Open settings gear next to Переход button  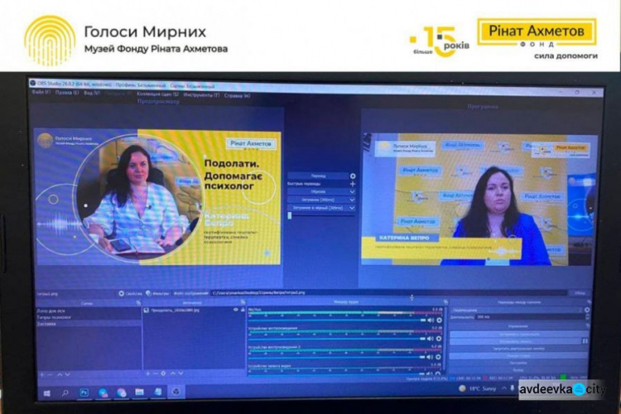[x=354, y=176]
